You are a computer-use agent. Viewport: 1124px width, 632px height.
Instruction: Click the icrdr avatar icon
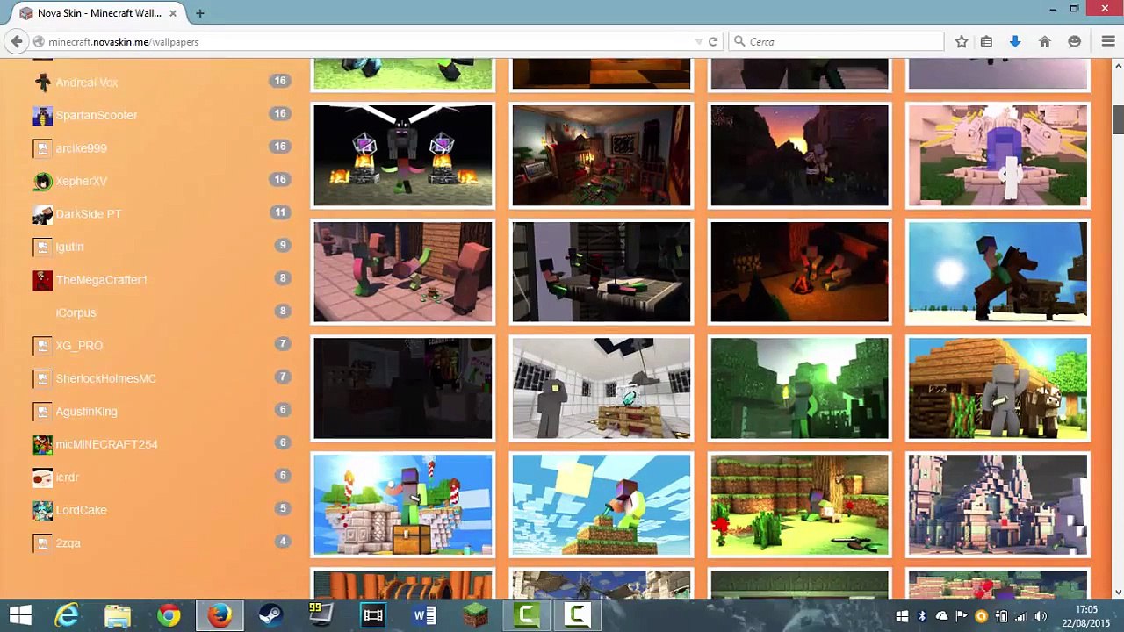(42, 478)
